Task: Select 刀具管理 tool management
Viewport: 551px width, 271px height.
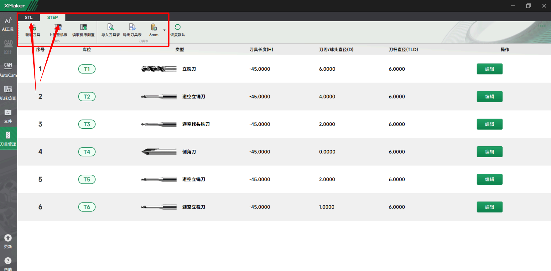Action: (x=8, y=139)
